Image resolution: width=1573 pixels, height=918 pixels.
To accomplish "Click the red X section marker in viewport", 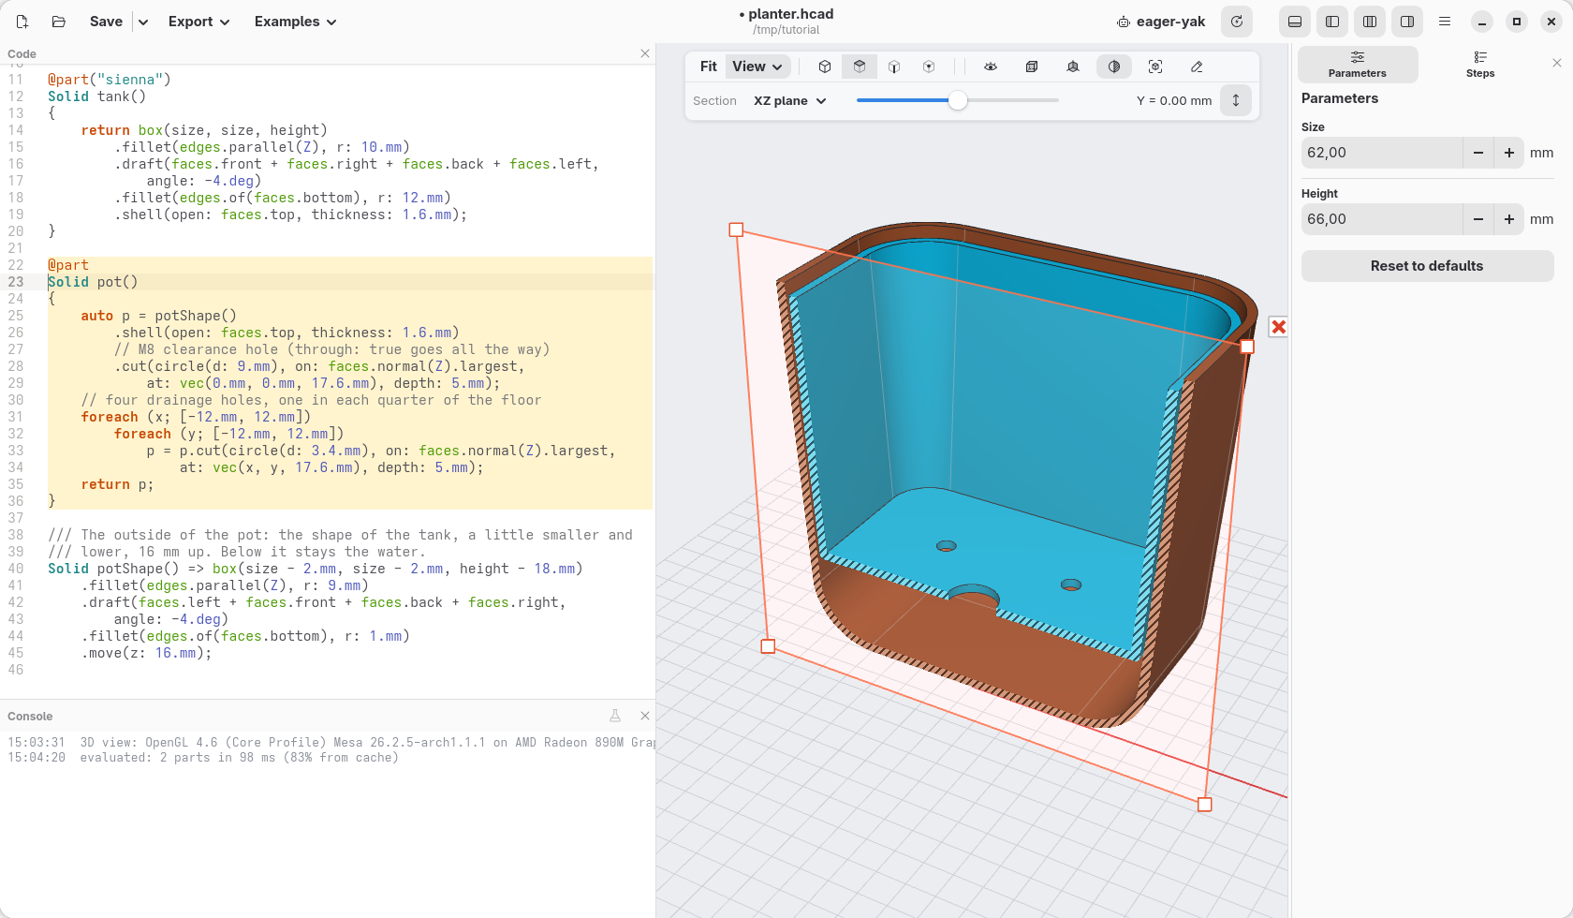I will [x=1278, y=326].
